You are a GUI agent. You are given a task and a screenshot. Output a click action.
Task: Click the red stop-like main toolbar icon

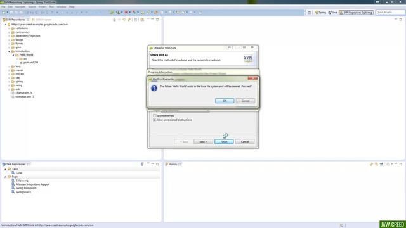(126, 13)
